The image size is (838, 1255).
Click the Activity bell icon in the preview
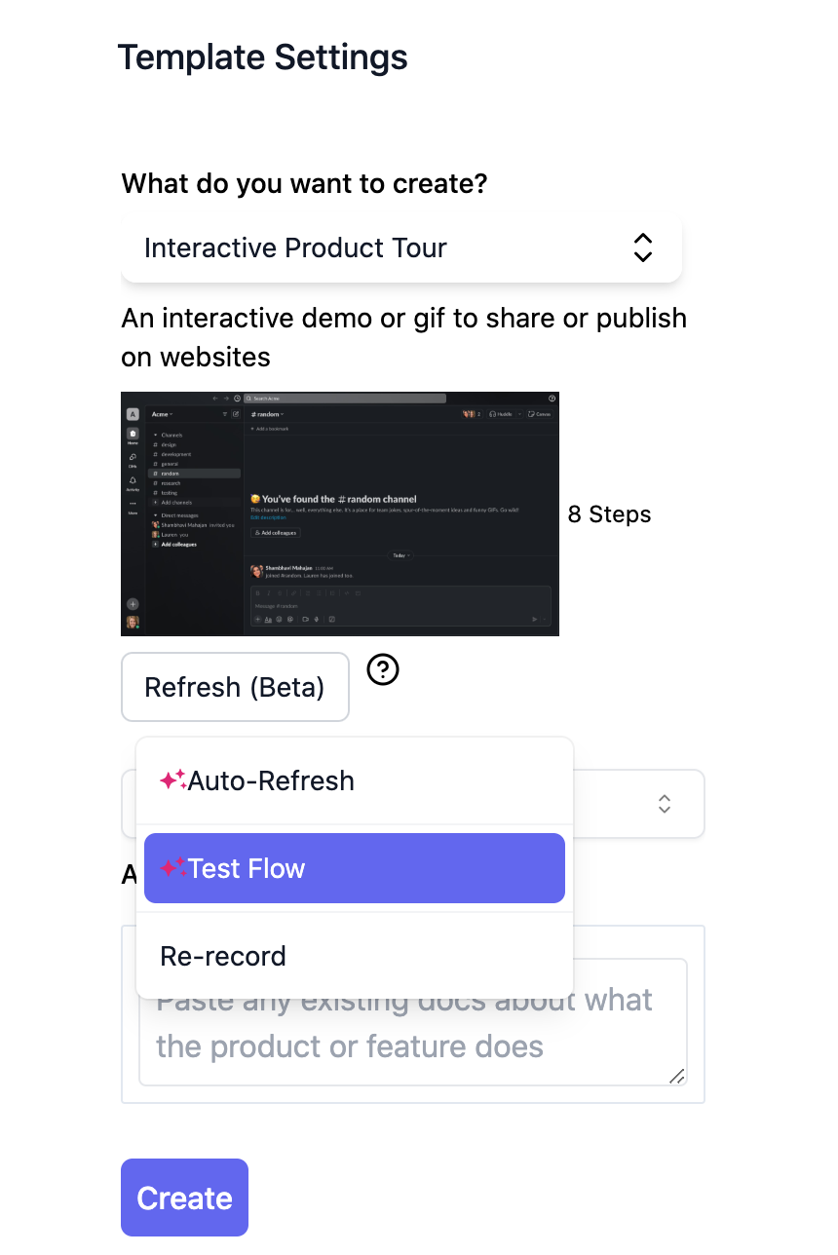(133, 480)
